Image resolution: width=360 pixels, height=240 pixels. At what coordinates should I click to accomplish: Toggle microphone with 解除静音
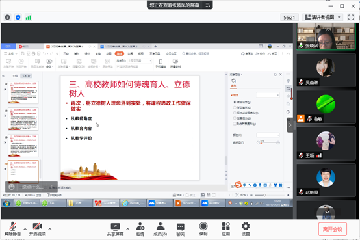[x=12, y=230]
